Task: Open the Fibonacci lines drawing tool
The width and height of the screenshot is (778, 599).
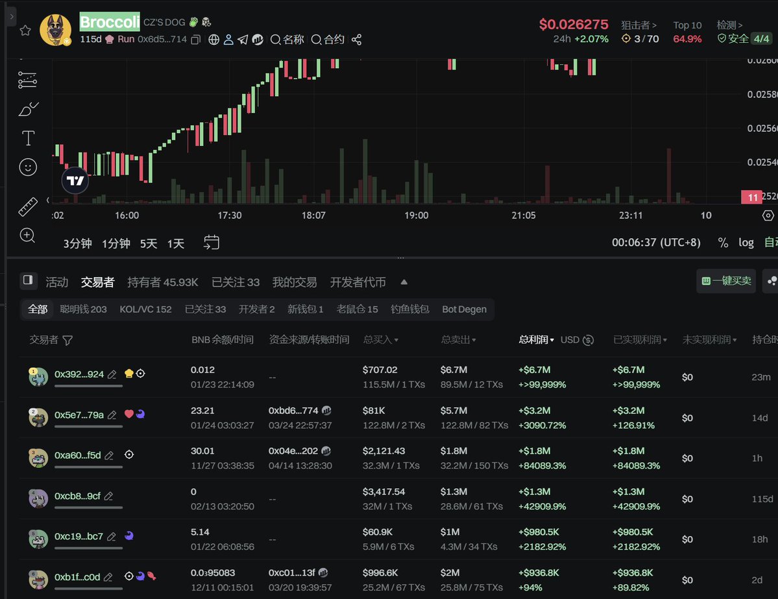Action: tap(27, 80)
